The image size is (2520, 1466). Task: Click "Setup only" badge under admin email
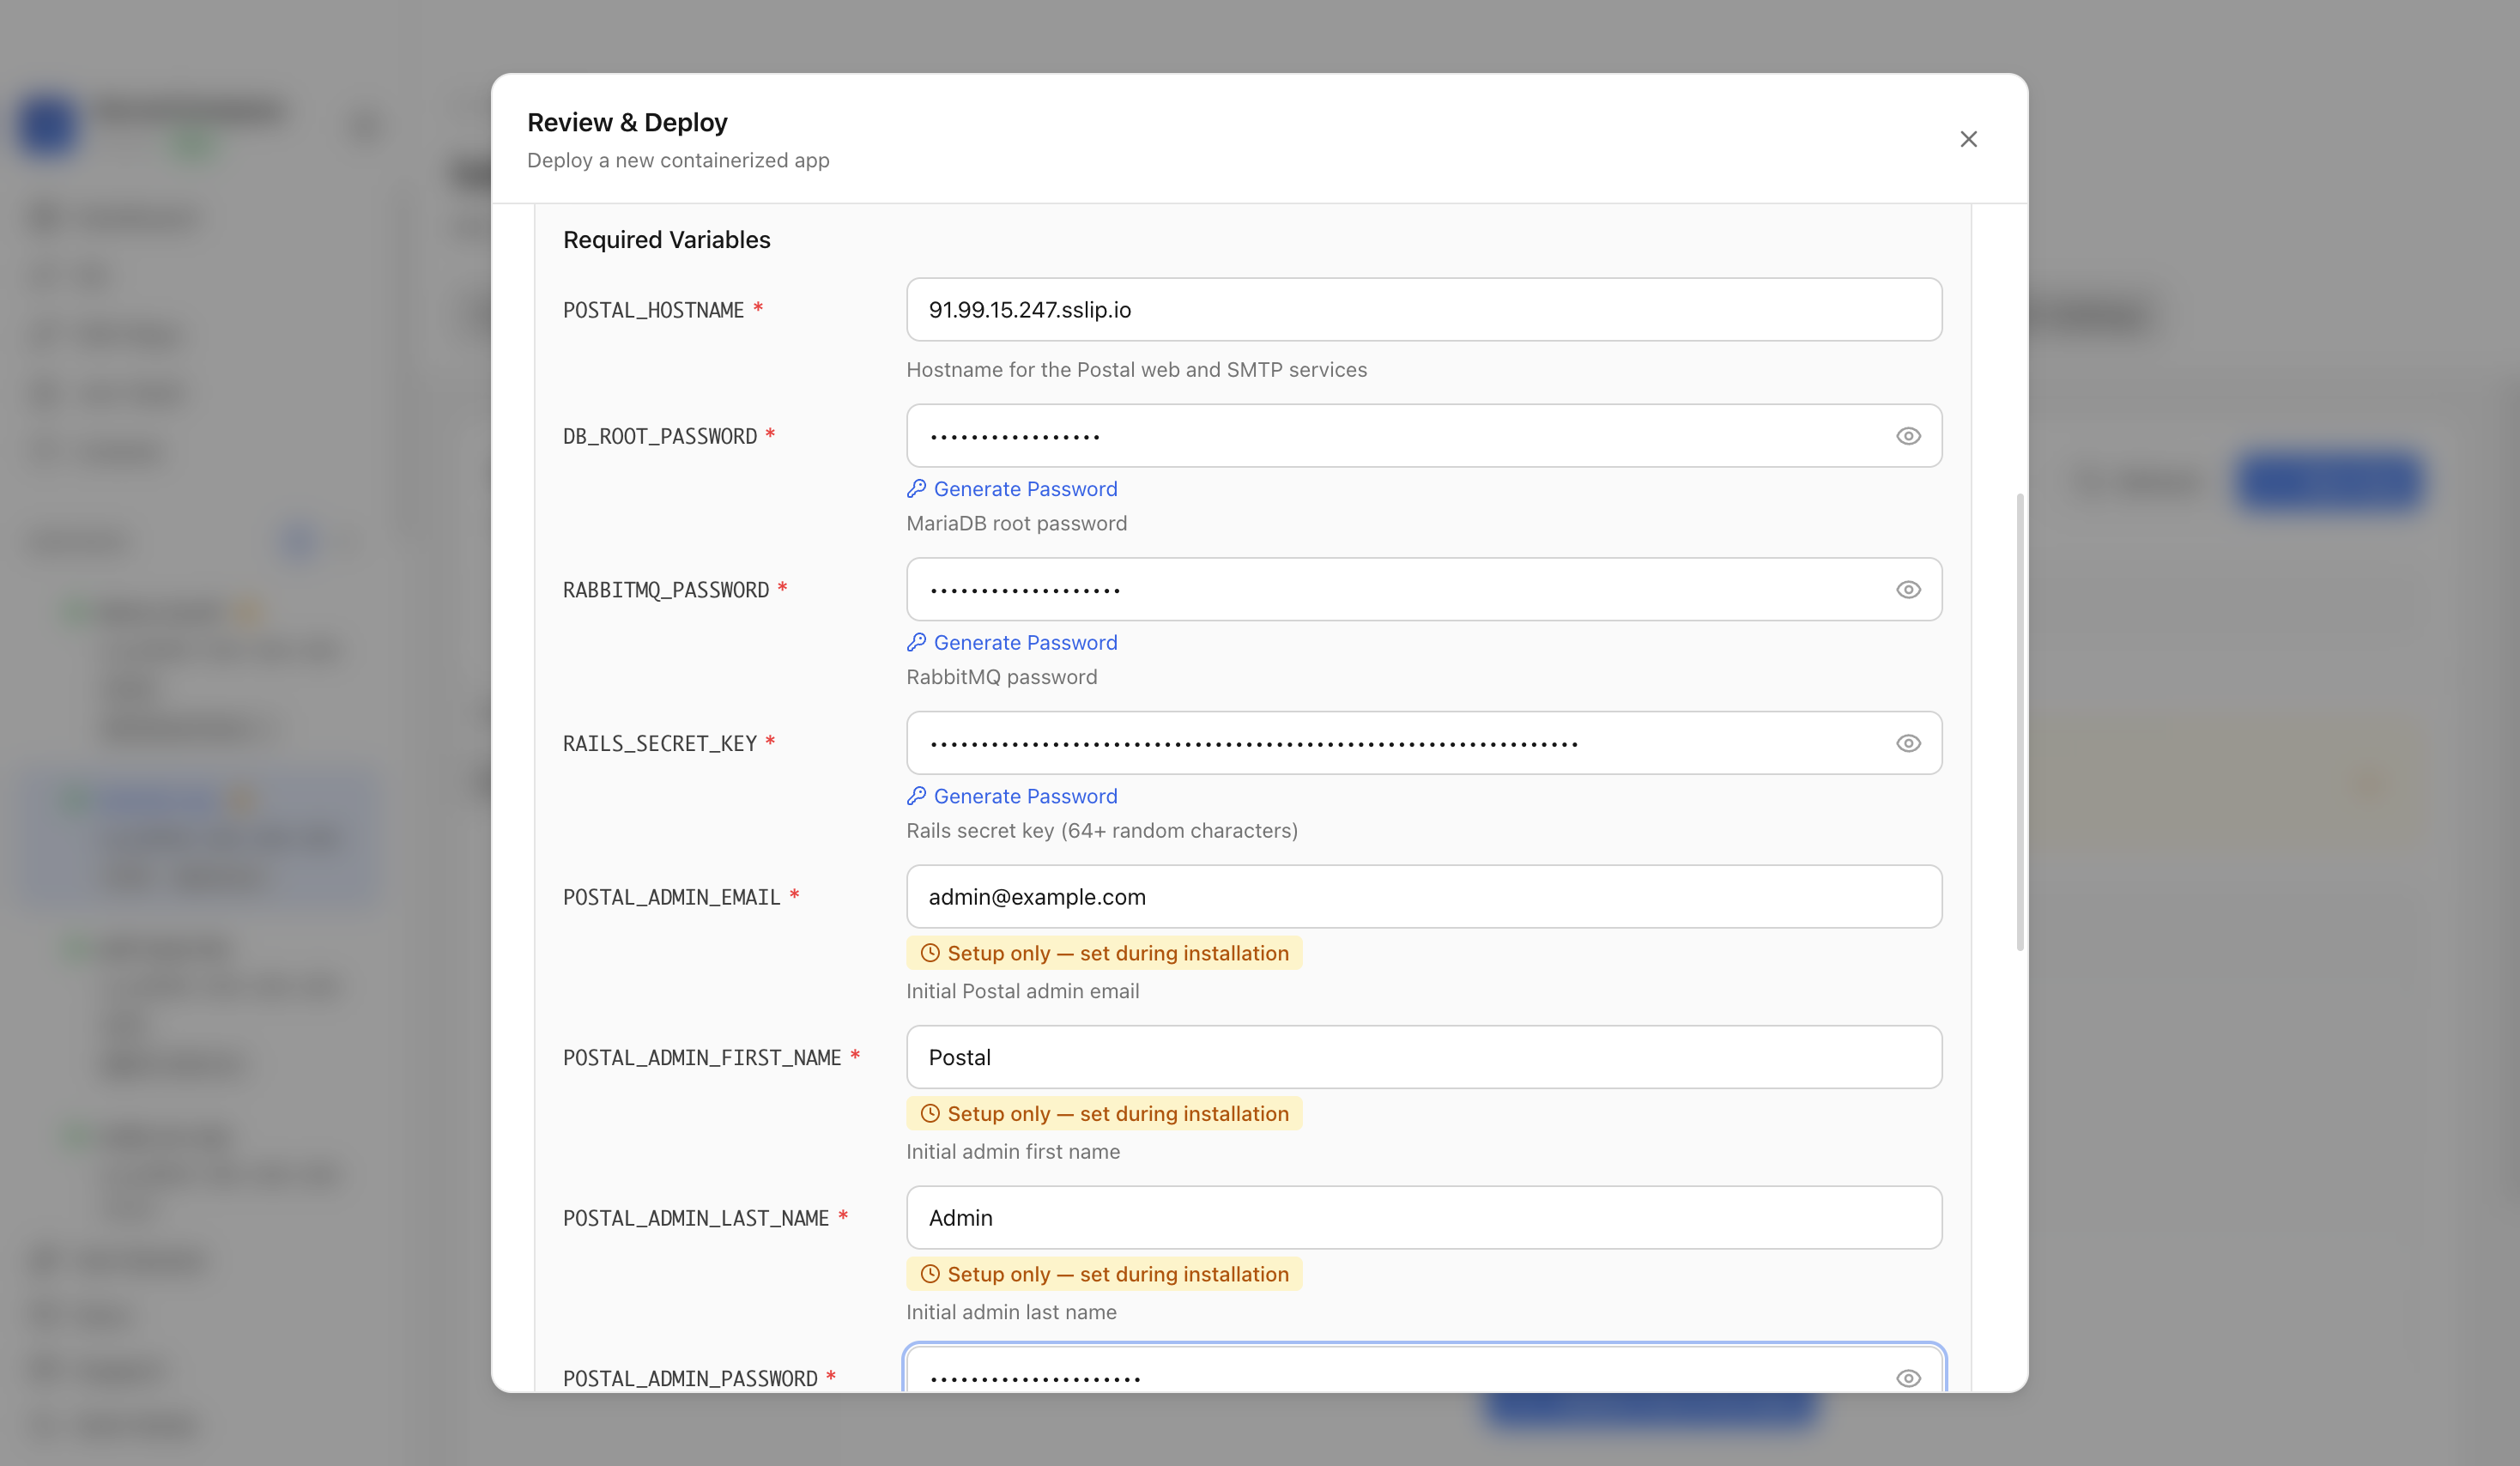(x=1104, y=953)
